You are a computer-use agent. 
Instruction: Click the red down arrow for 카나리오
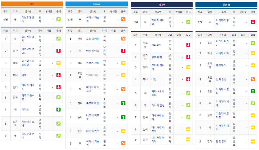188,45
